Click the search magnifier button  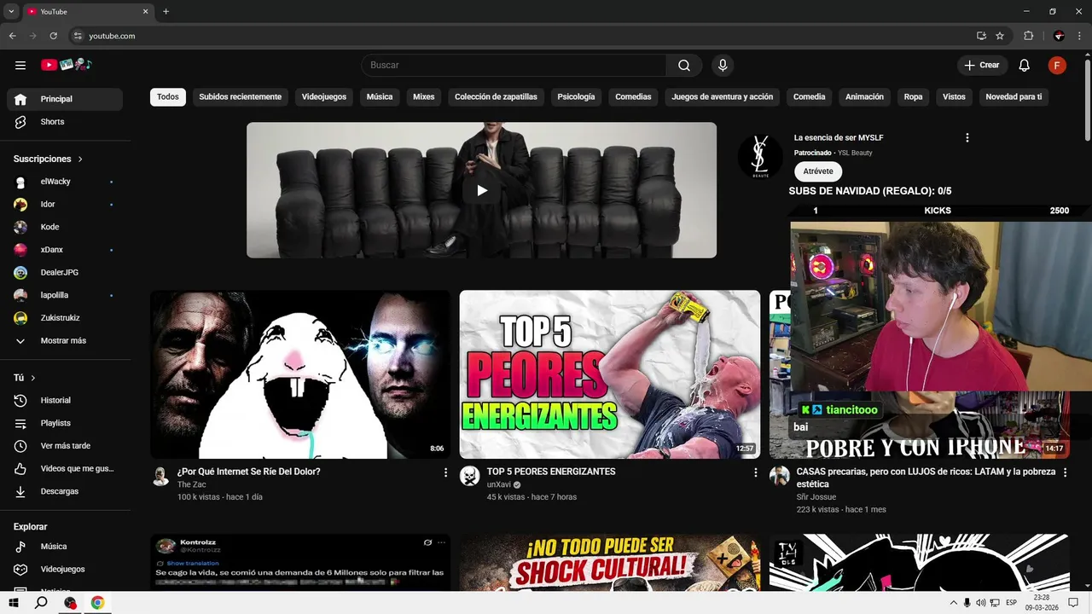point(684,65)
